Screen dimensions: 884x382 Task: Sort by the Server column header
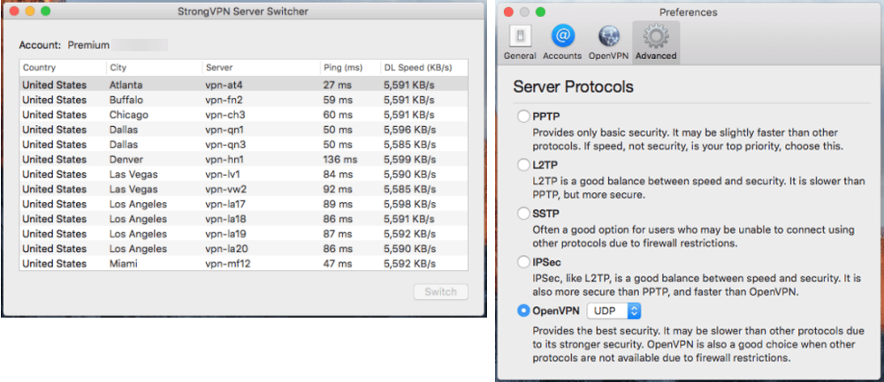[x=261, y=68]
